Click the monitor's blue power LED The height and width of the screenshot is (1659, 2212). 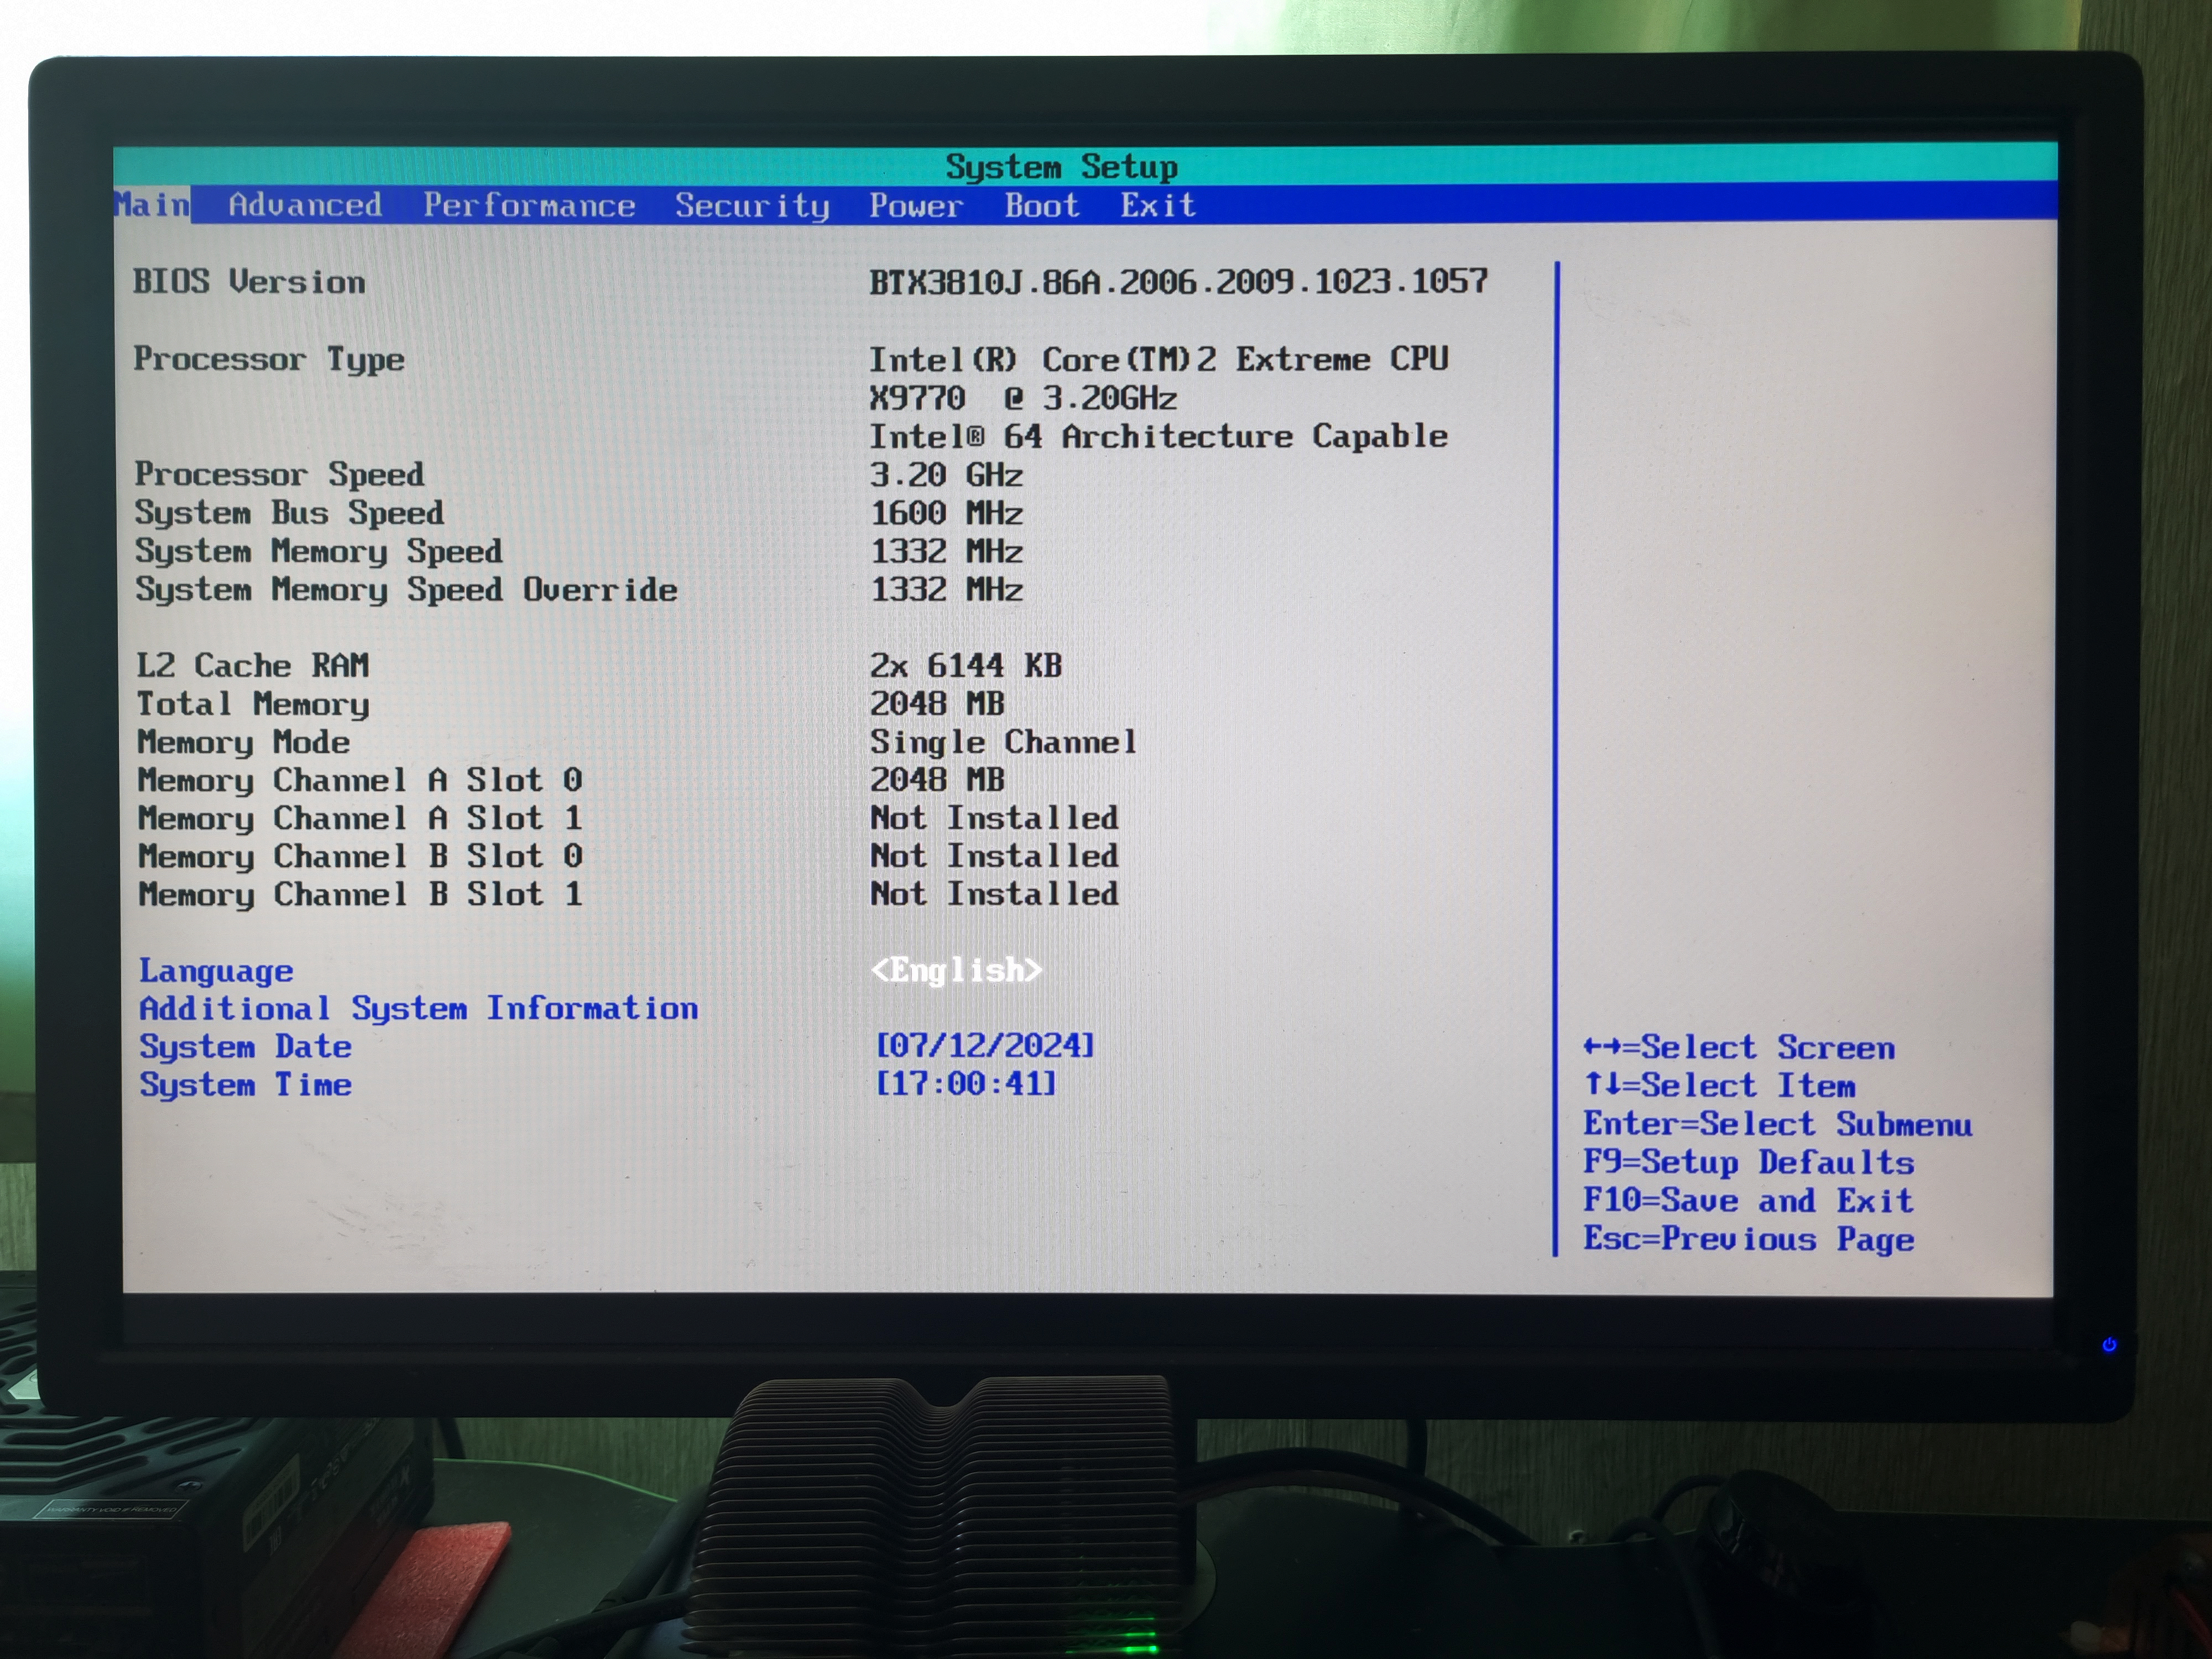pos(2109,1345)
